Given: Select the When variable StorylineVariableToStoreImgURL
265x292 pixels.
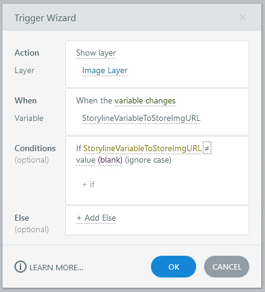Looking at the screenshot, I should point(141,118).
